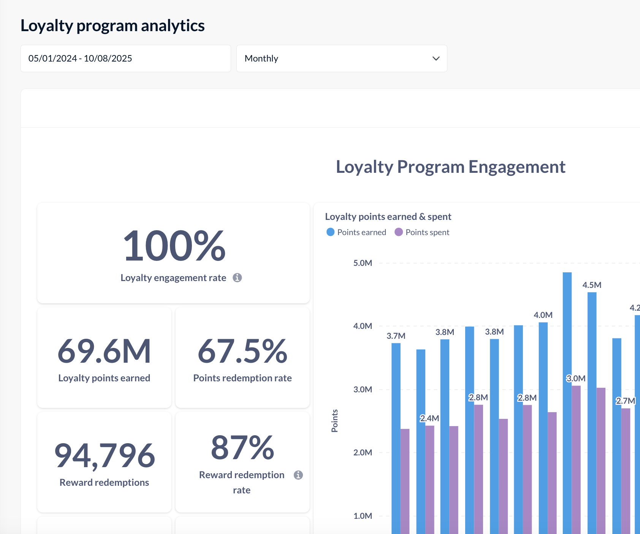
Task: Click the blue Points earned legend dot
Action: pos(330,232)
